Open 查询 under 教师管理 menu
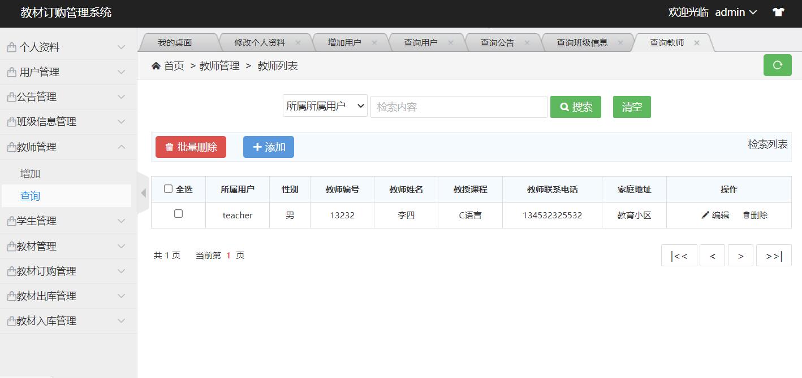Screen dimensions: 802x378 click(x=29, y=196)
